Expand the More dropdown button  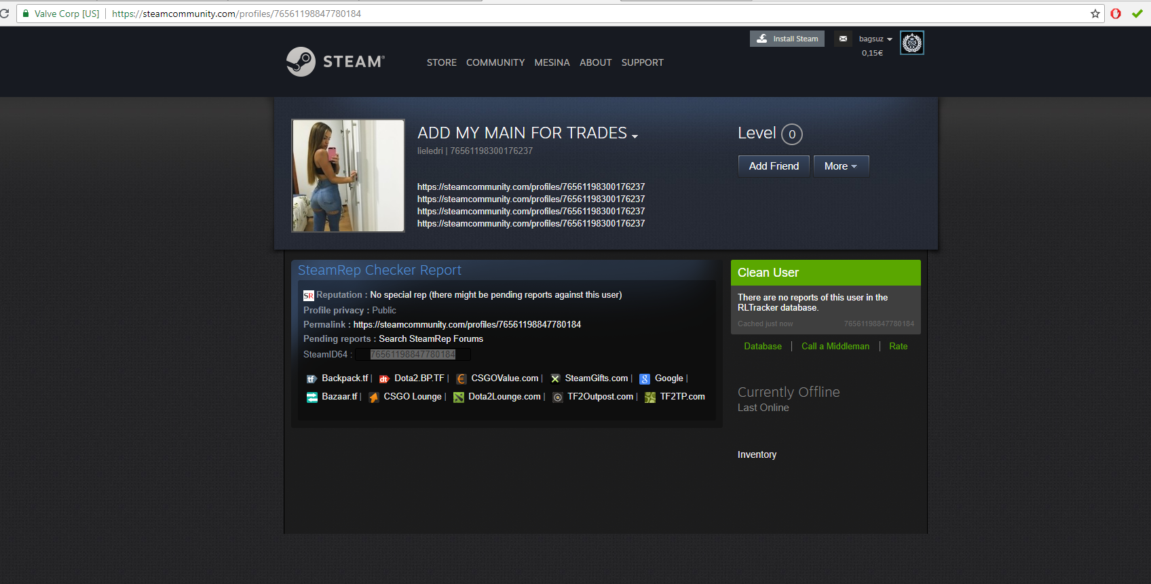(x=841, y=166)
